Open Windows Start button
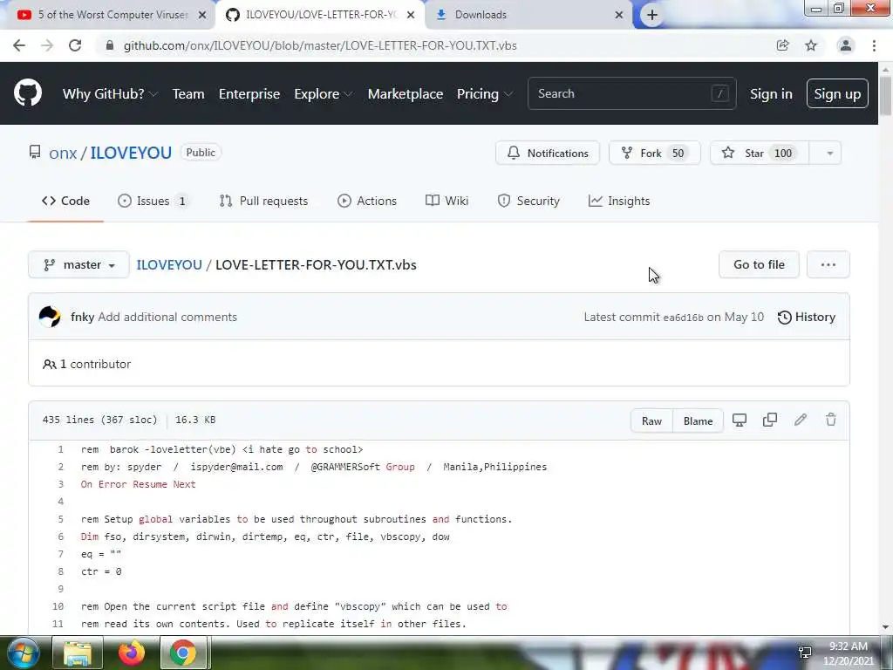This screenshot has height=670, width=893. (x=22, y=653)
